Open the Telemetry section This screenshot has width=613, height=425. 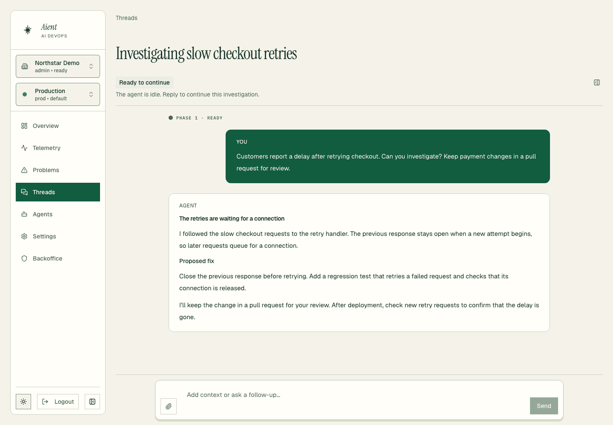click(x=58, y=148)
